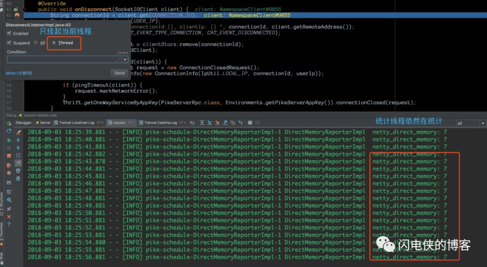487x267 pixels.
Task: Open the Java language selector dropdown
Action: tap(123, 52)
